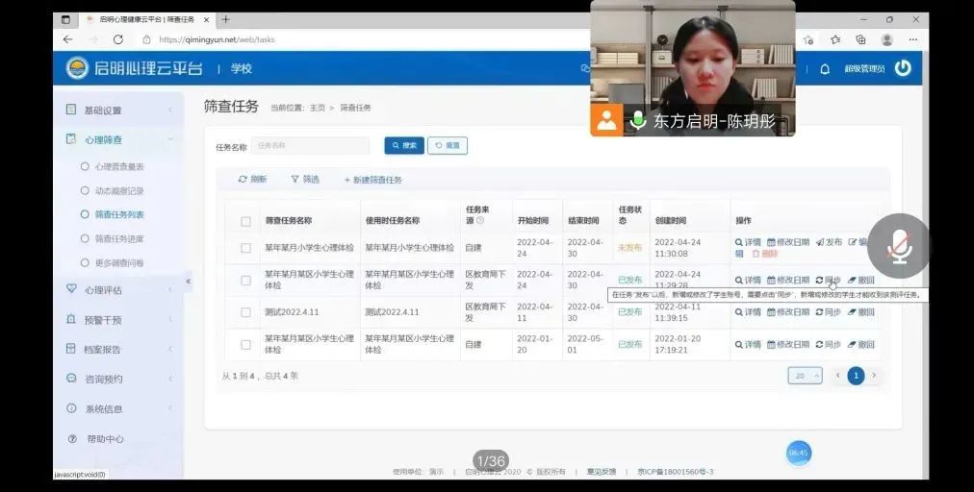Toggle the select-all checkbox in table header
The height and width of the screenshot is (492, 974).
245,221
